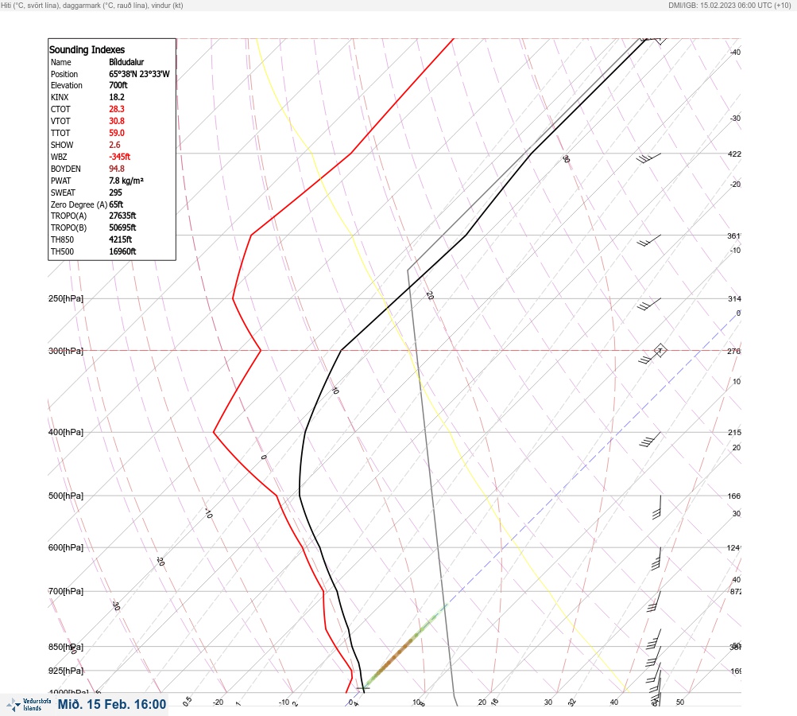Click the 'BOYDEN' index label
This screenshot has height=716, width=797.
click(66, 169)
